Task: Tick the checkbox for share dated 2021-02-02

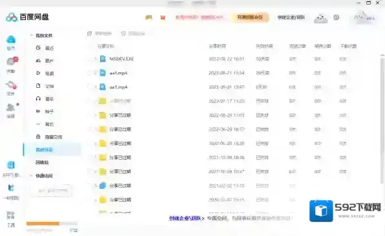Action: coord(90,186)
